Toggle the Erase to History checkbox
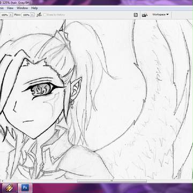 tap(45, 15)
